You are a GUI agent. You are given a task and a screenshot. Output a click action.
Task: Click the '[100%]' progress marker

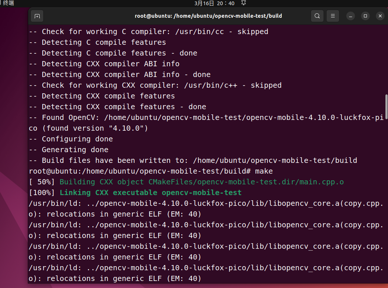41,193
